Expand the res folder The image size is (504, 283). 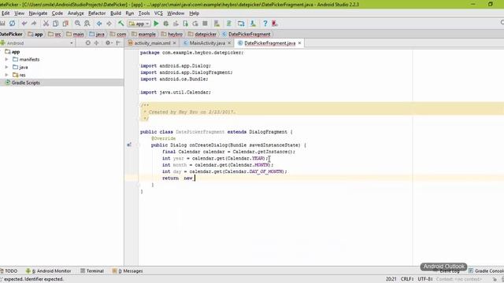[x=6, y=75]
